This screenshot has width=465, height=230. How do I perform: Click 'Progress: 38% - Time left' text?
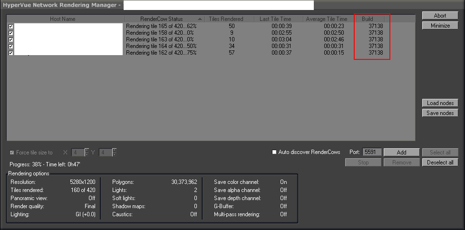45,164
